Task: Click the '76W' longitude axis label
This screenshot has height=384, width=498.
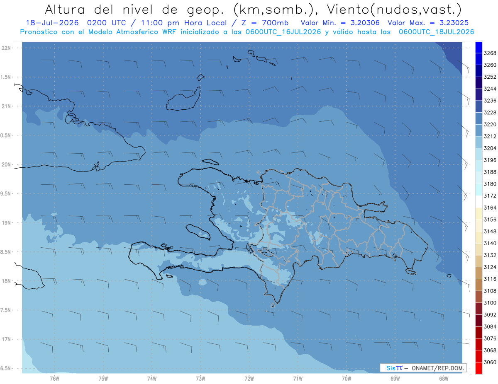Action: [55, 378]
